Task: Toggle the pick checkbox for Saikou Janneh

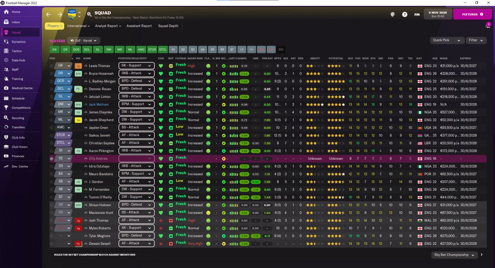Action: (x=52, y=135)
